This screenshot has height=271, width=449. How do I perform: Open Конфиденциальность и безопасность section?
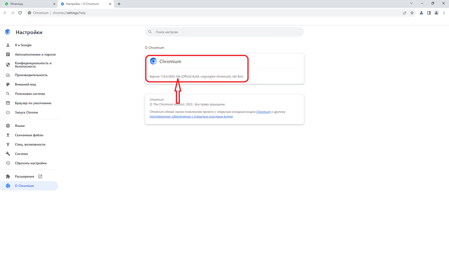pyautogui.click(x=29, y=65)
